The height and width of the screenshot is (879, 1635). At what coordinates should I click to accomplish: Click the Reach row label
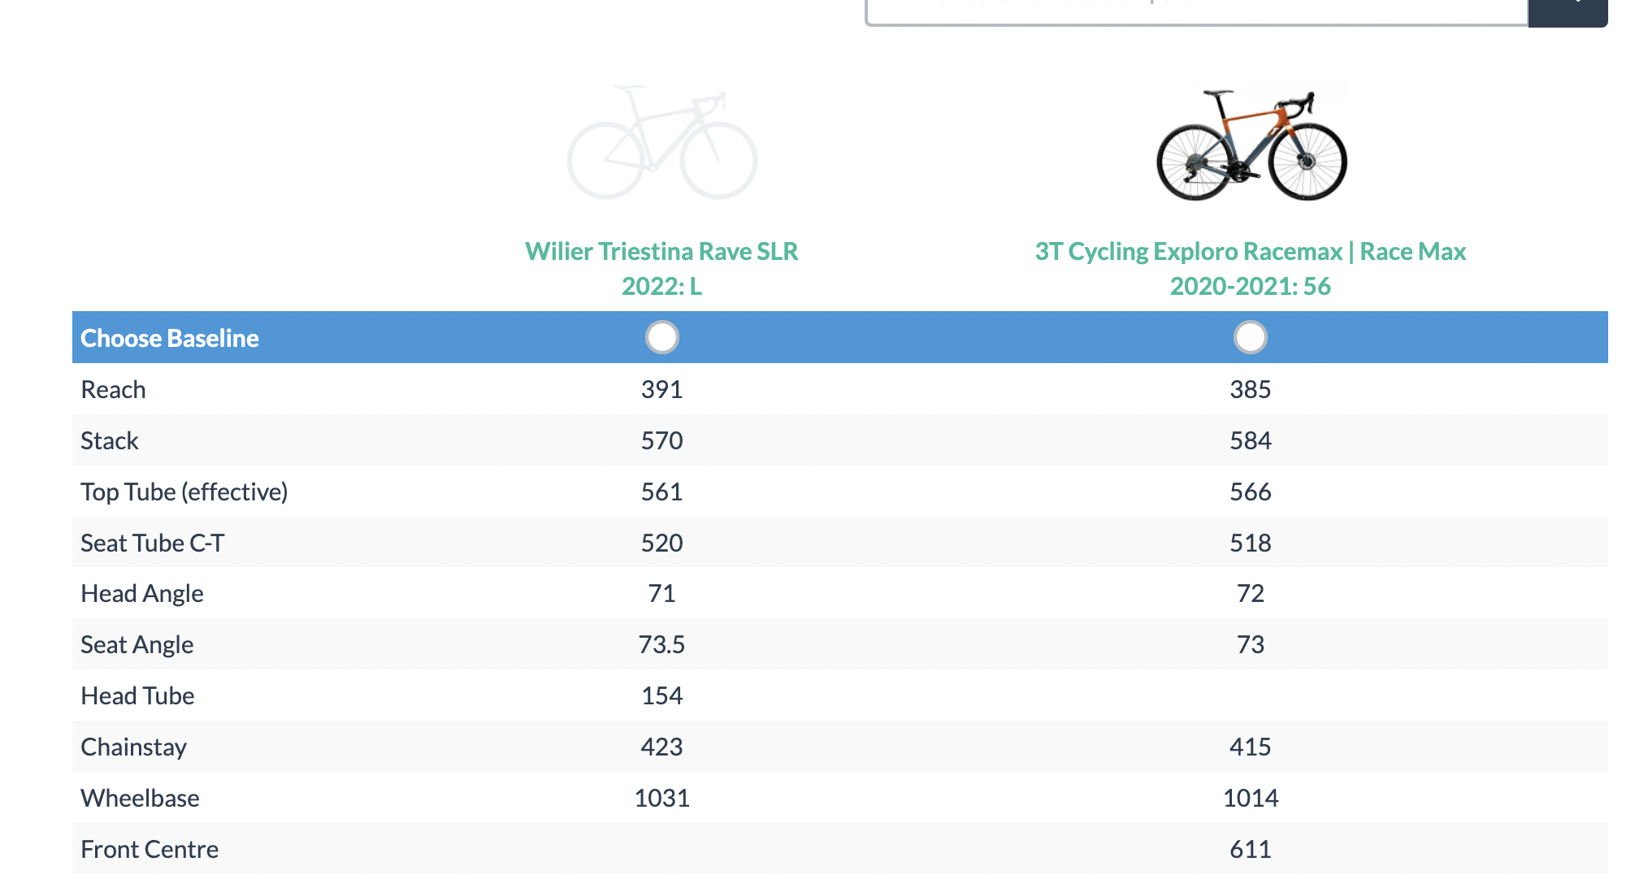pos(114,390)
